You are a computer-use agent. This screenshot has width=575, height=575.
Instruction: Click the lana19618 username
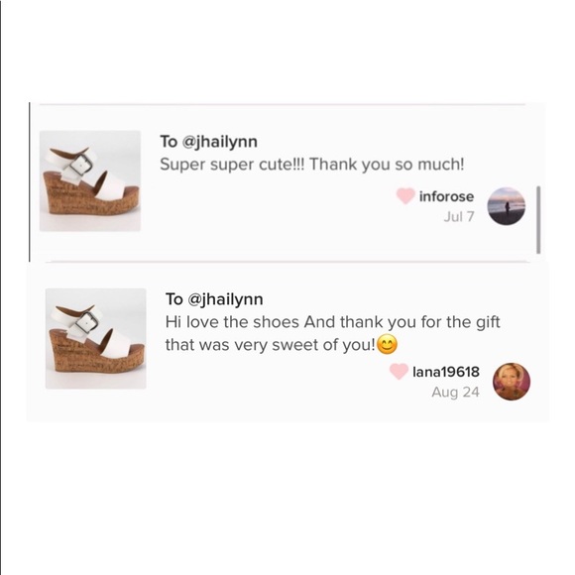pyautogui.click(x=446, y=372)
